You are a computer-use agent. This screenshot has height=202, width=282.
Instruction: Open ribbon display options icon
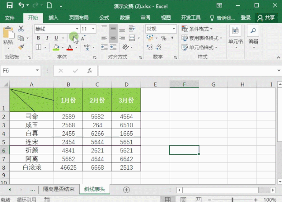click(219, 5)
